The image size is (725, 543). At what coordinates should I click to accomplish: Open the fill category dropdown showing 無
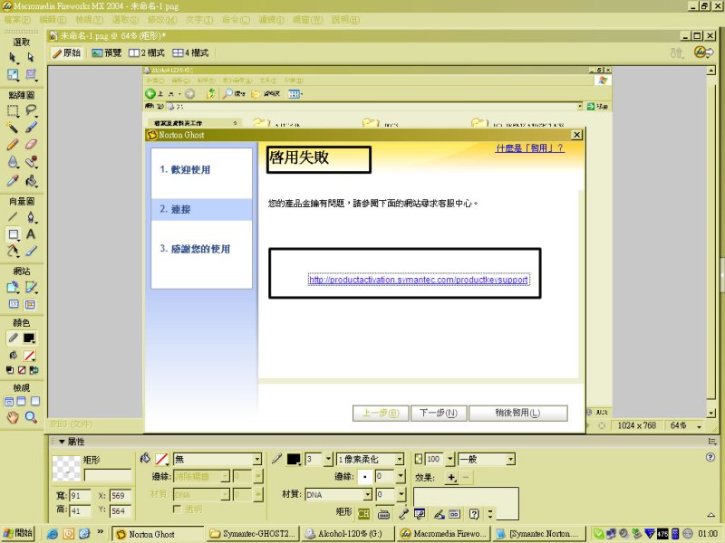pos(257,459)
